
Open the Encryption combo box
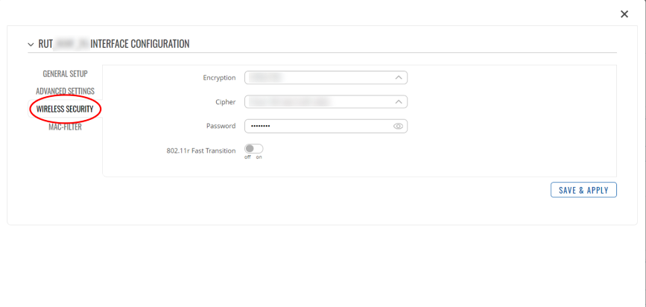(x=318, y=77)
